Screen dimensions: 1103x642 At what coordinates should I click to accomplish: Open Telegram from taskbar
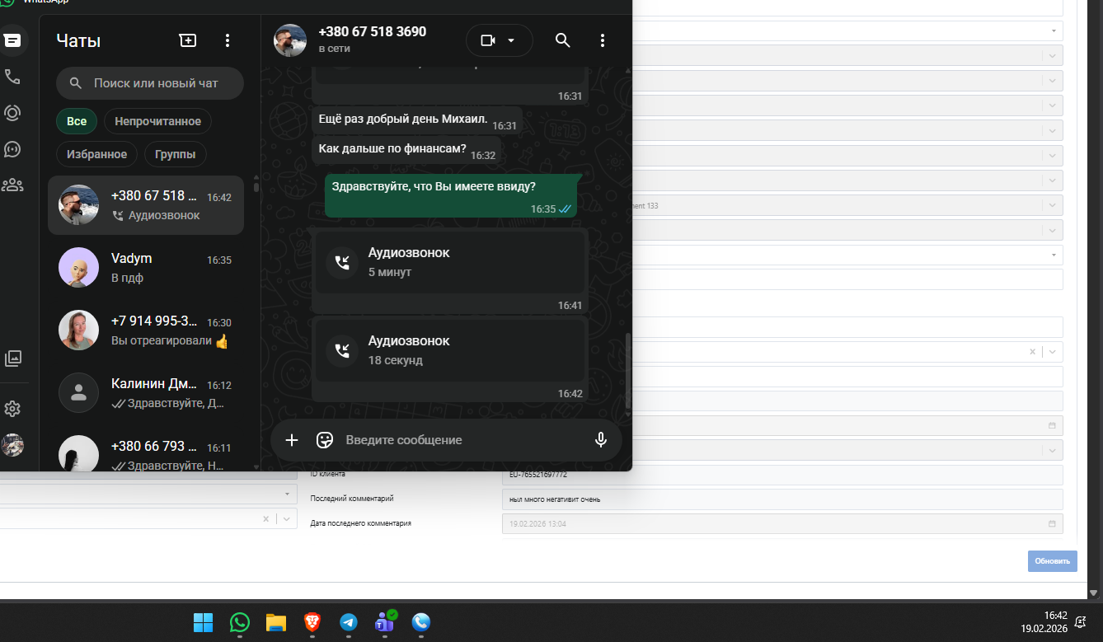348,623
